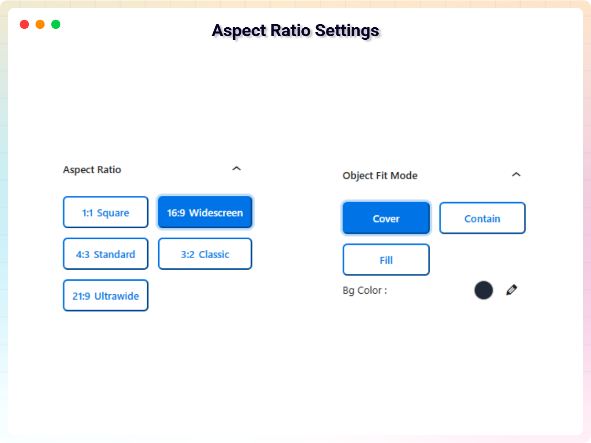
Task: Click the Bg Color label
Action: (x=365, y=290)
